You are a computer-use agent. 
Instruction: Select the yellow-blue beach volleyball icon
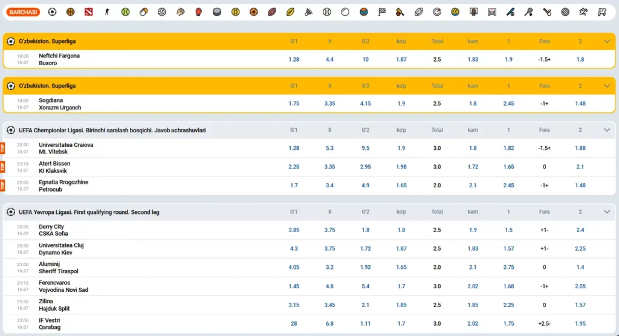point(455,12)
